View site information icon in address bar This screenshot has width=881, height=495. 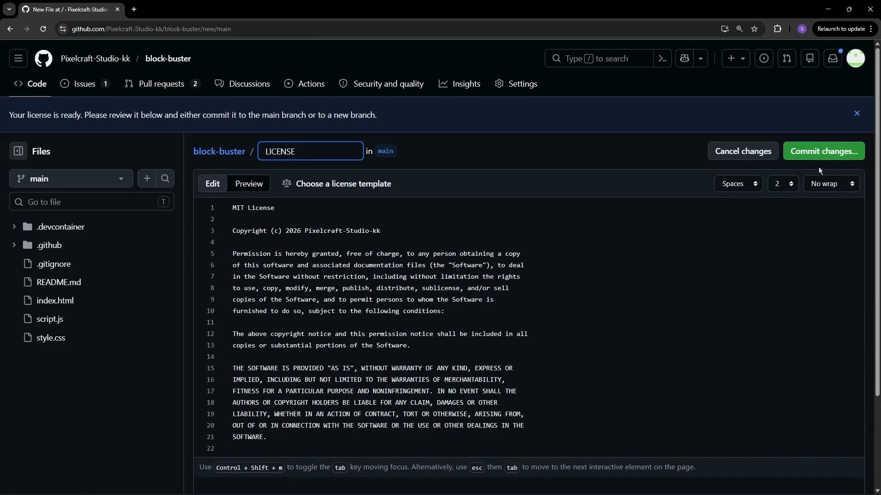click(63, 29)
